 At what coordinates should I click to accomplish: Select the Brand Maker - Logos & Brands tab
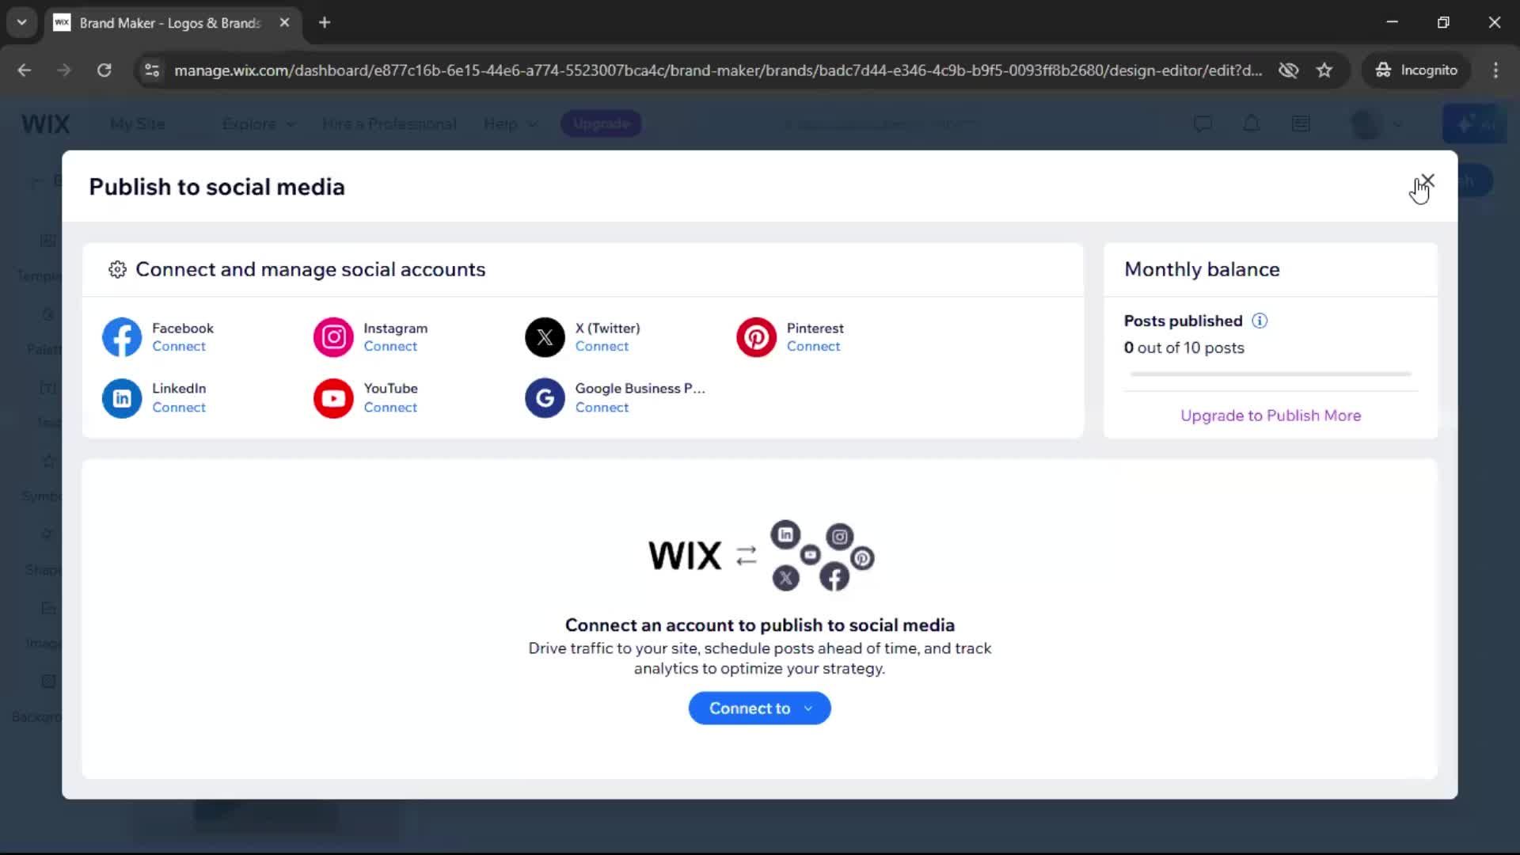pos(169,22)
